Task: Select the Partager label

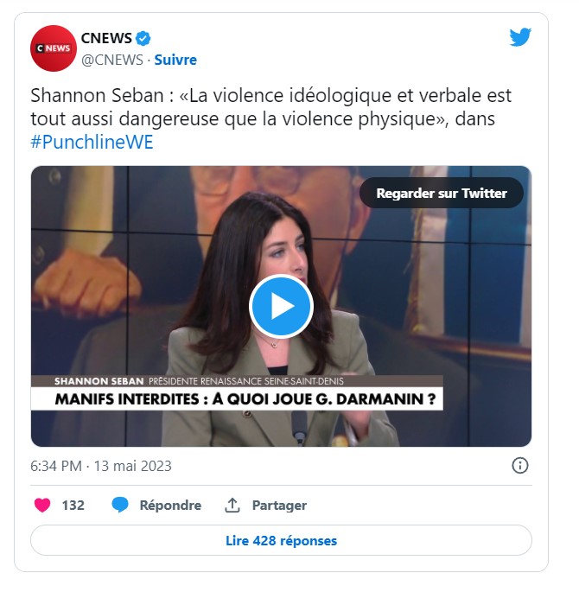Action: pos(279,506)
